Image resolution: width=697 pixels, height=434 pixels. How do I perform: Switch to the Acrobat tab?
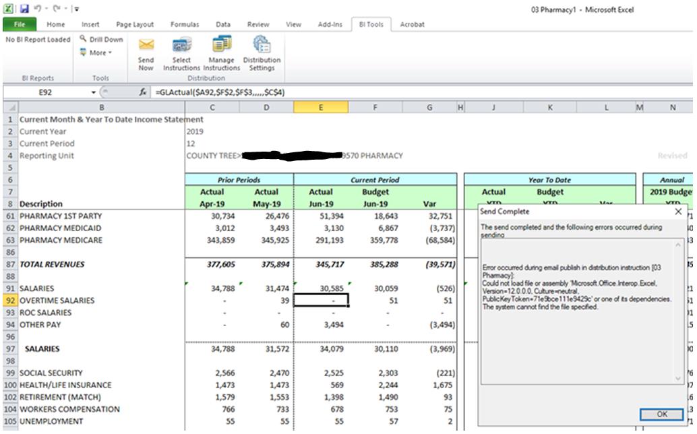tap(412, 24)
